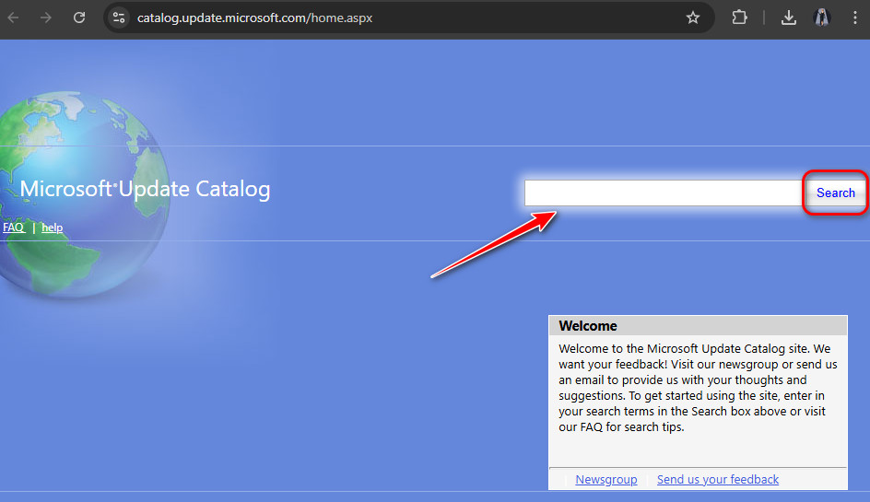
Task: Open site information icon in address bar
Action: [x=119, y=18]
